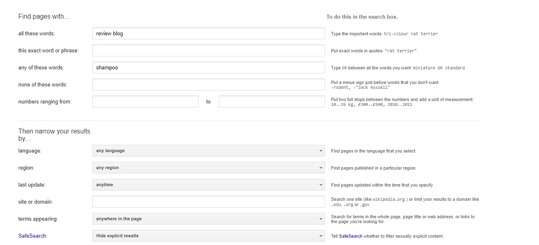Click the 'Put two full stops between' hint
The image size is (539, 245).
(x=402, y=102)
